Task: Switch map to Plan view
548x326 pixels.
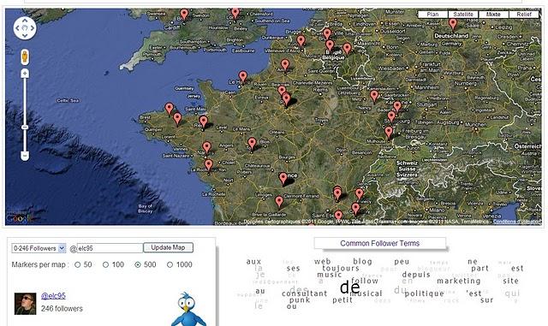Action: [432, 15]
